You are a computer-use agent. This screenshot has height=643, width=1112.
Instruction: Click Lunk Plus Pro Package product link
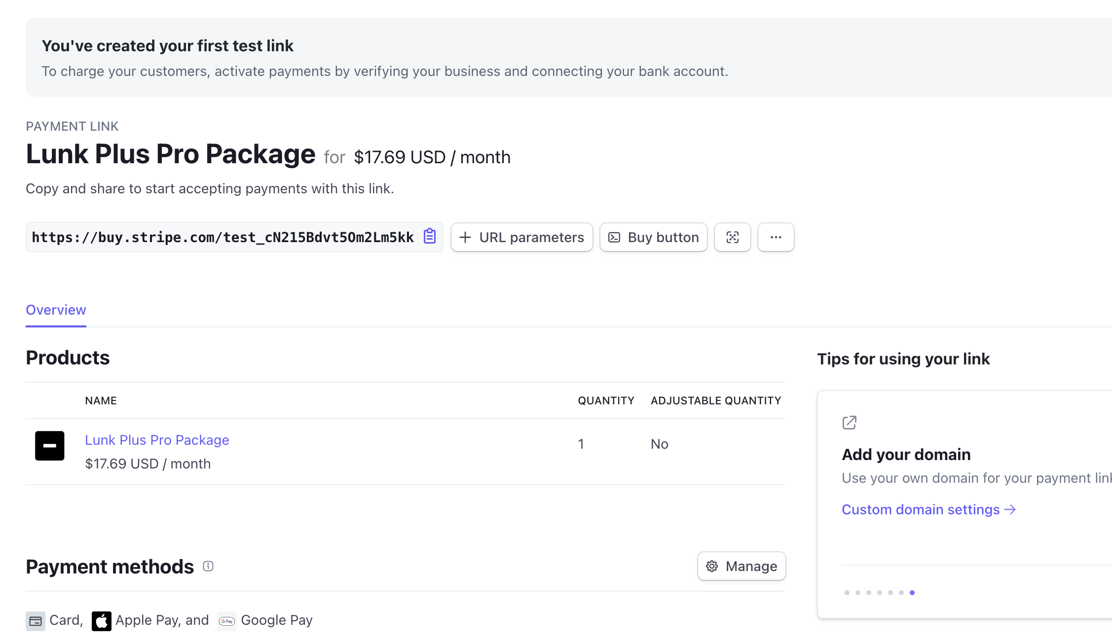157,439
